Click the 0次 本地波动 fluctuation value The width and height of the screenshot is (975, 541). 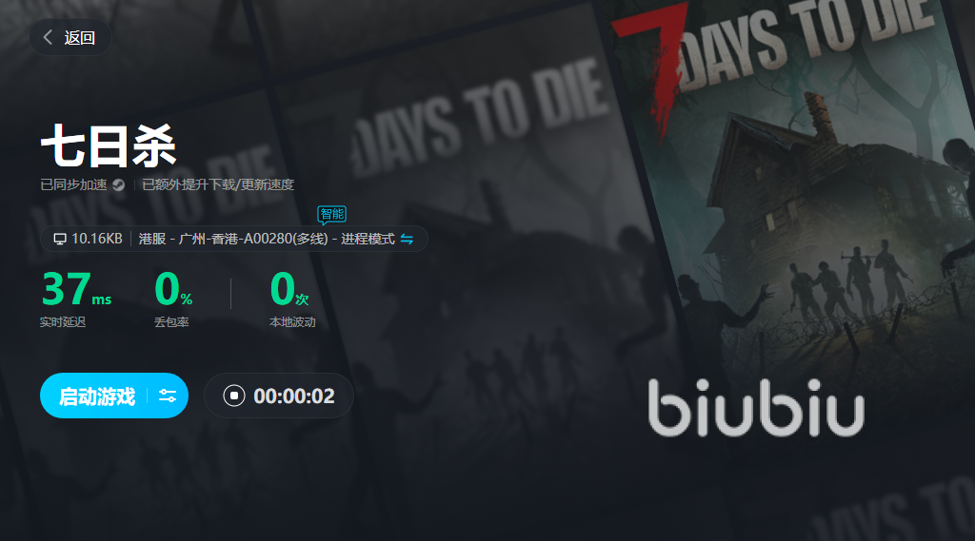[289, 289]
